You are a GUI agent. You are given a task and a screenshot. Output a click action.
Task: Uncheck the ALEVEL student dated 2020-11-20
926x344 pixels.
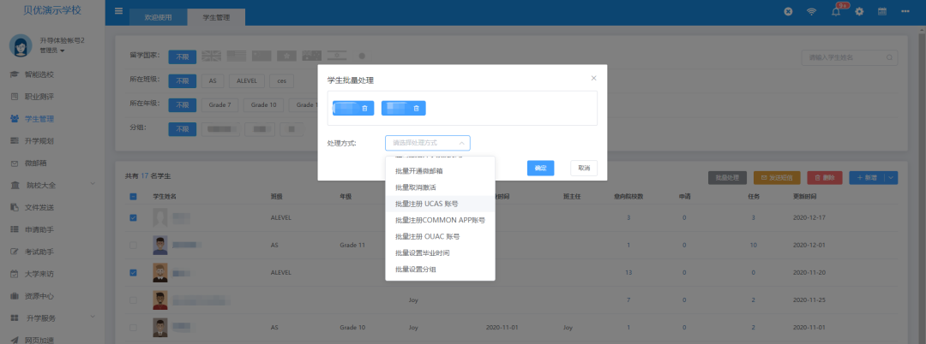point(133,273)
